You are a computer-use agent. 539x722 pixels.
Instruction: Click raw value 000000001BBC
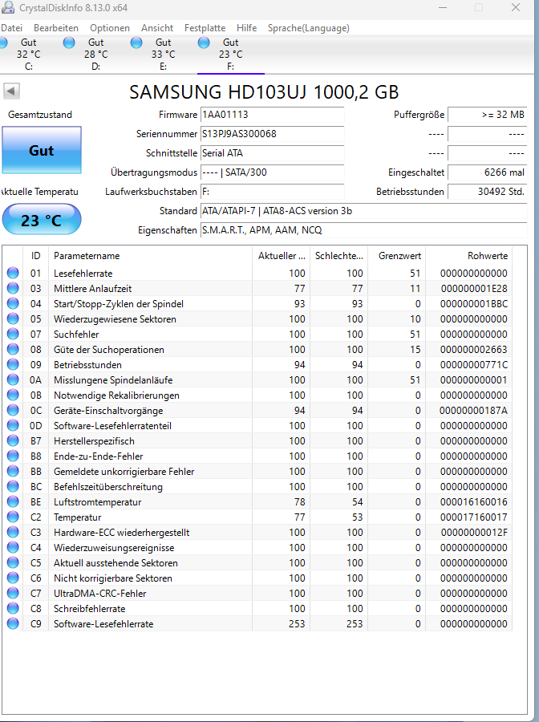click(x=474, y=303)
